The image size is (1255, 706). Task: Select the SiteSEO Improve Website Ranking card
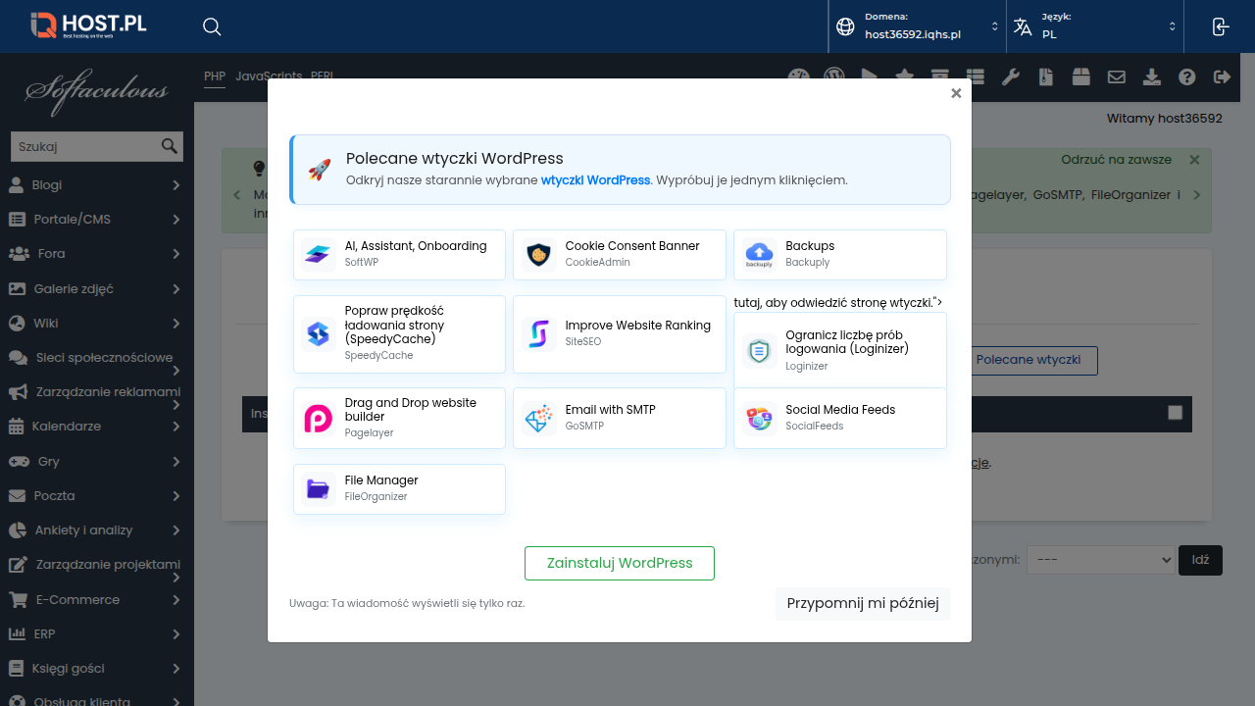[620, 334]
